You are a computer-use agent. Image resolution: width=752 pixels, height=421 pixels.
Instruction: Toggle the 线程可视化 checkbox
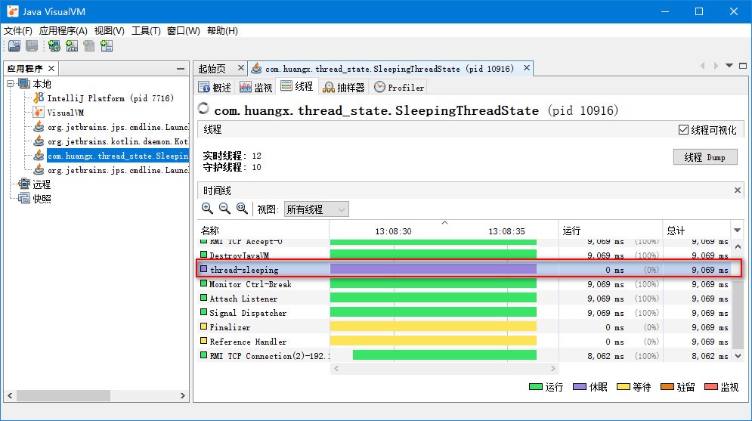683,129
